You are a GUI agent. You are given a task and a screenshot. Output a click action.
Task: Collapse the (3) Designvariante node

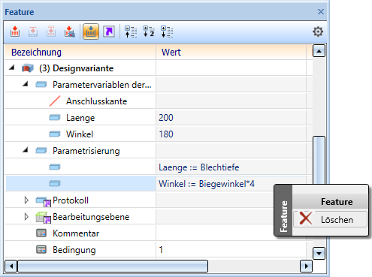click(11, 68)
